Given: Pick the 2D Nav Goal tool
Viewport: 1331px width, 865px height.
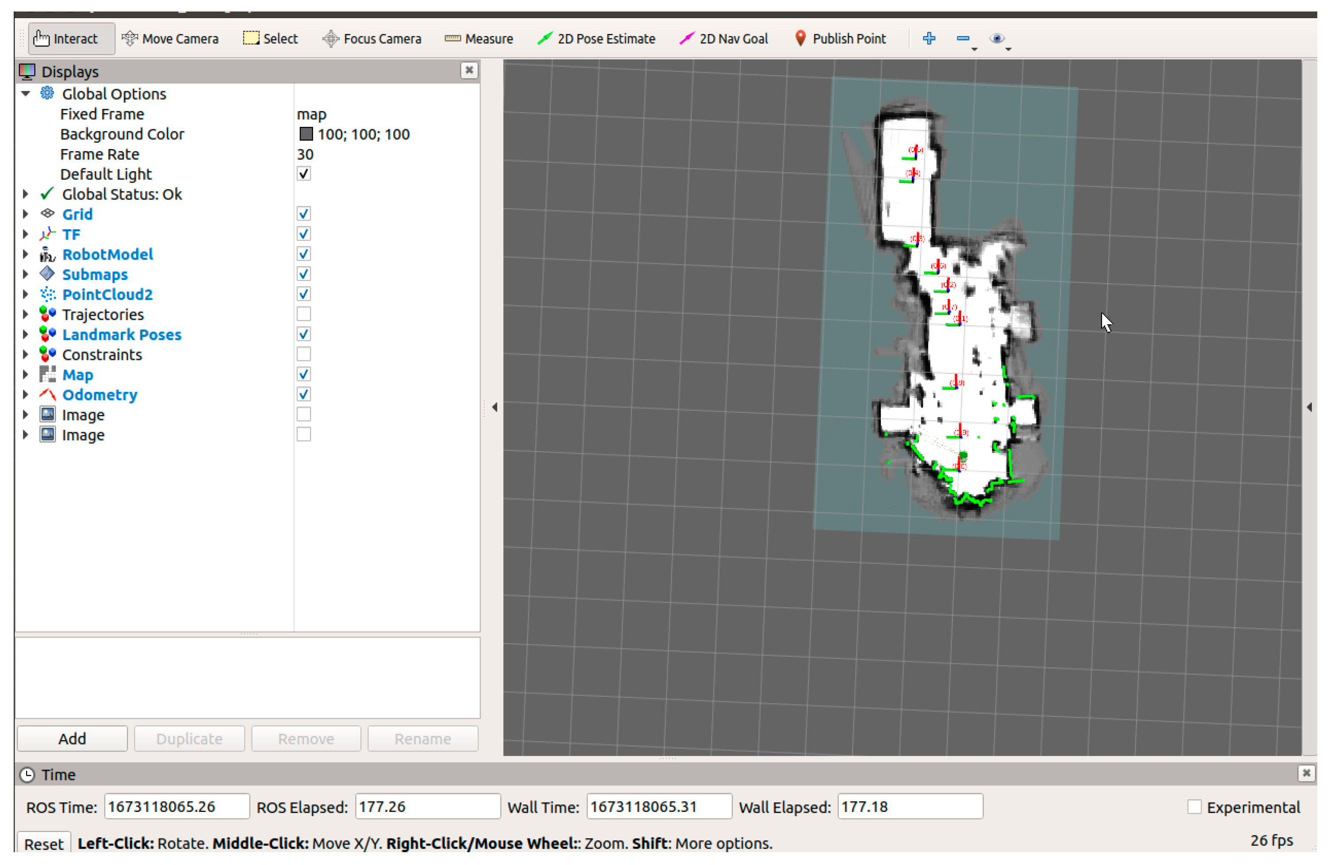Looking at the screenshot, I should pos(724,38).
